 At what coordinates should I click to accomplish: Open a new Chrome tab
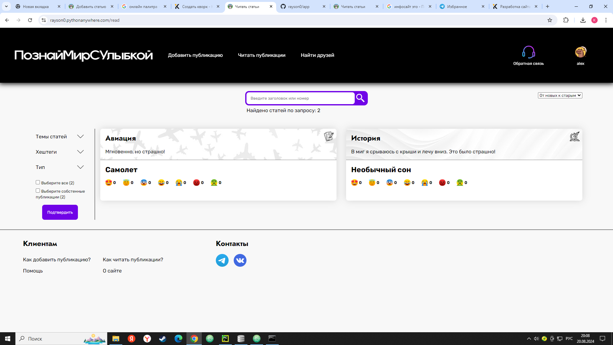tap(548, 6)
